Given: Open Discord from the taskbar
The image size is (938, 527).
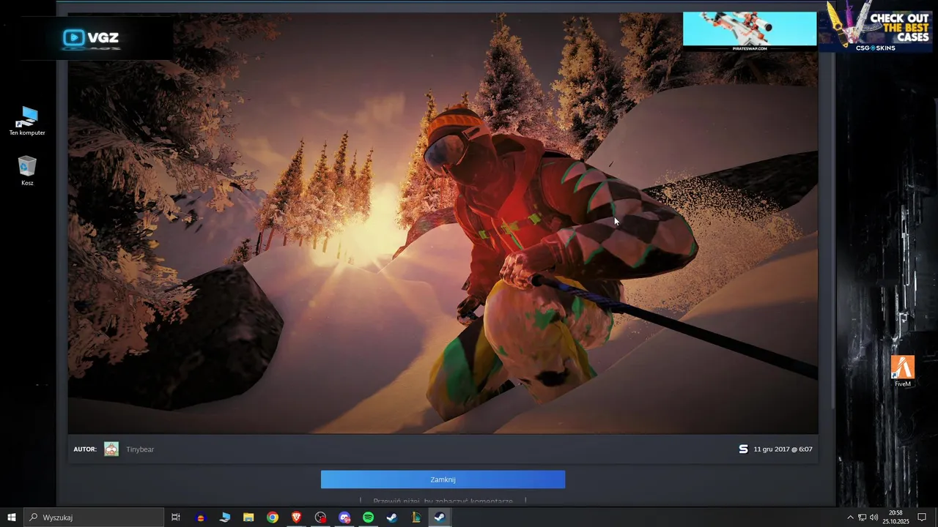Looking at the screenshot, I should point(344,517).
